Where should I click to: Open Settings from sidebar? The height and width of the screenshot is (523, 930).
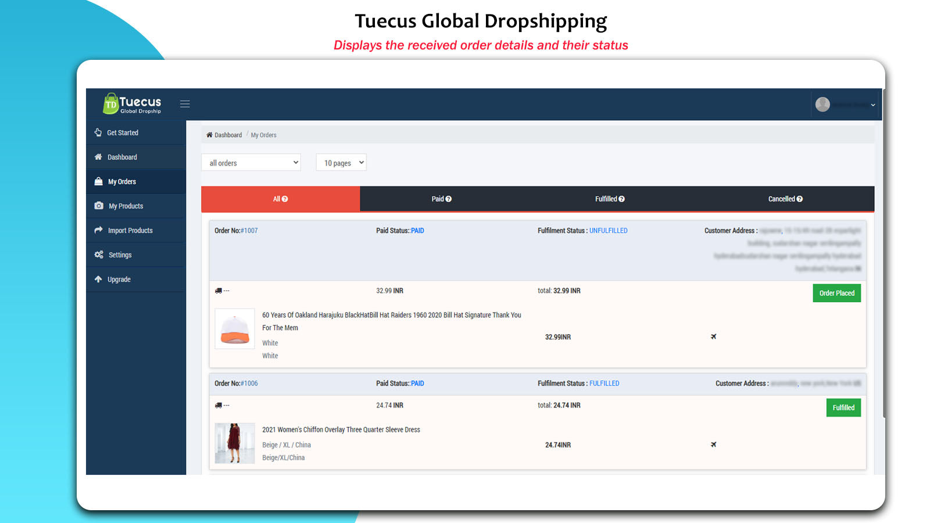(x=136, y=255)
